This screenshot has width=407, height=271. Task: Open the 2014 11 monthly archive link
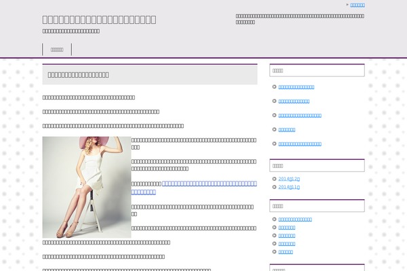coord(289,187)
